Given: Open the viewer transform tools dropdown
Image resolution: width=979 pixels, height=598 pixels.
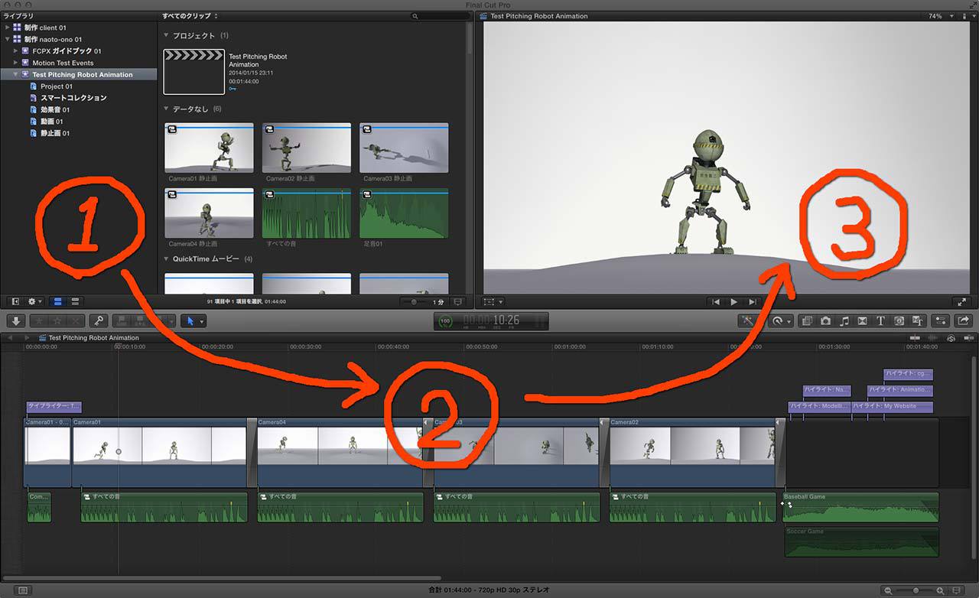Looking at the screenshot, I should point(493,302).
